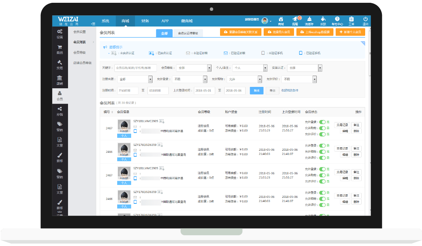Screen dimensions: 422x246
Task: Click the ID card icon beside first SZY181LVMC2905
Action: (161, 121)
